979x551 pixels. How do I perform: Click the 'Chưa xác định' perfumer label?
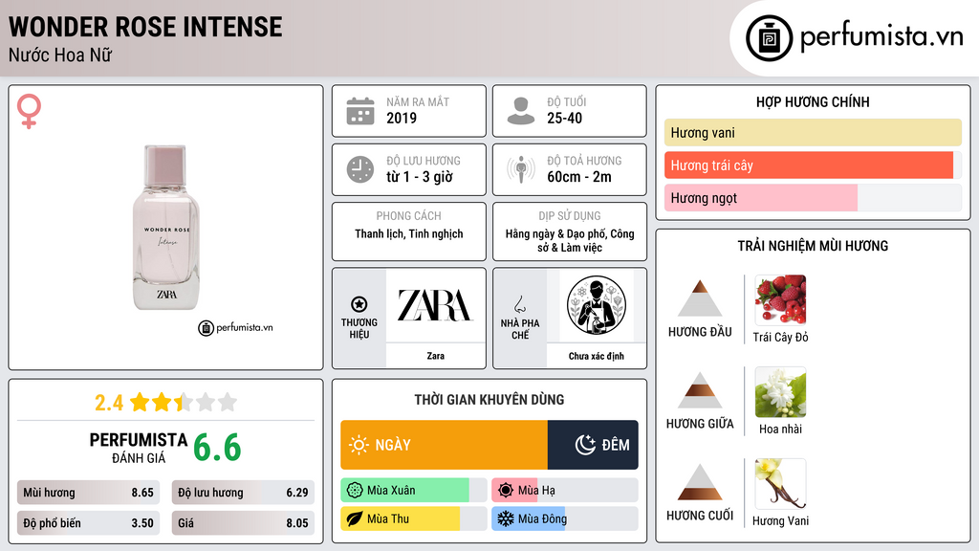click(597, 356)
